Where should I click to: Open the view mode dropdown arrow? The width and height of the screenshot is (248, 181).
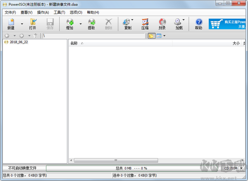[x=165, y=36]
